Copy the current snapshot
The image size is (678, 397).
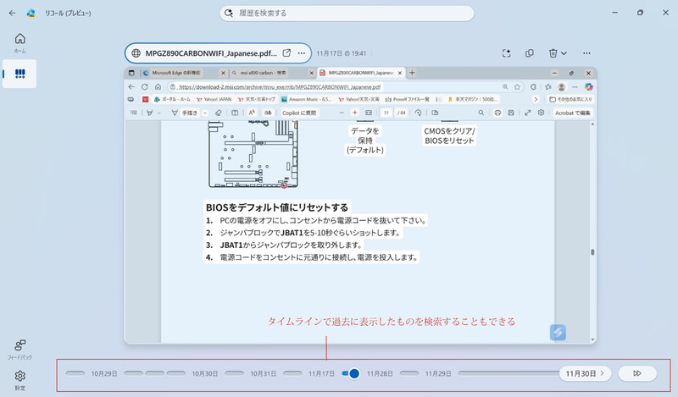point(529,53)
